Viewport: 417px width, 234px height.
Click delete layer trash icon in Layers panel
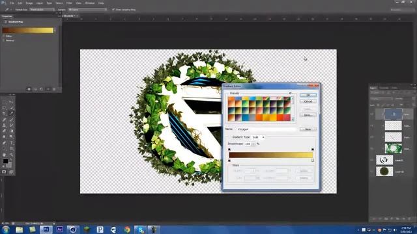(x=410, y=219)
